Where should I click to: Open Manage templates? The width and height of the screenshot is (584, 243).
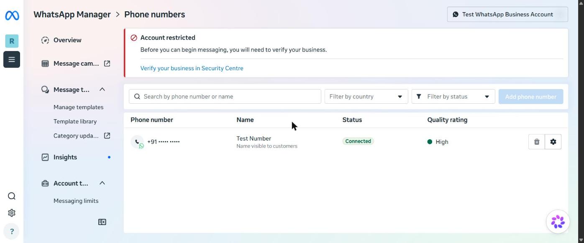78,107
